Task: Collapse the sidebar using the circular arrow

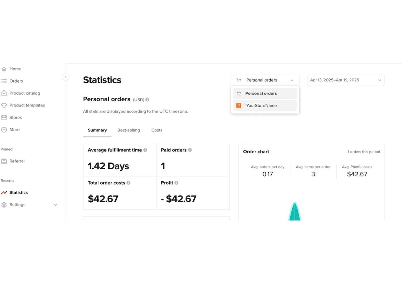Action: [x=66, y=77]
